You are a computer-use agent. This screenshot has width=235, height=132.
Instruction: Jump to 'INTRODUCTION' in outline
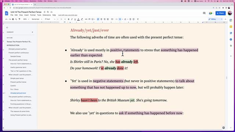point(13,45)
